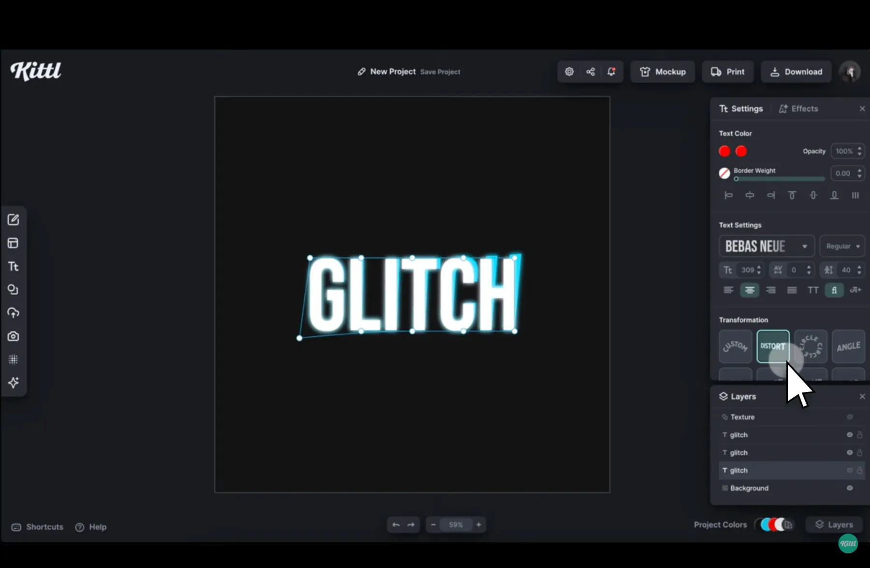This screenshot has width=870, height=568.
Task: Increase font size with the stepper arrows
Action: click(759, 270)
